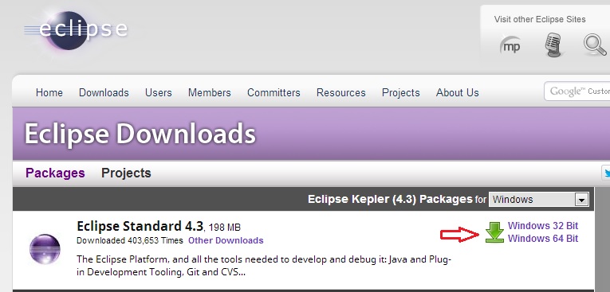Click the 198 MB size text

(x=225, y=227)
